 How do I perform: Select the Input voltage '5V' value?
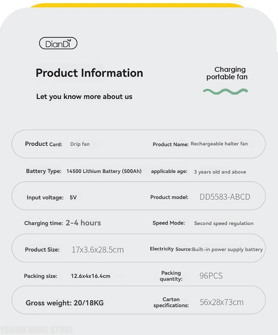point(73,198)
